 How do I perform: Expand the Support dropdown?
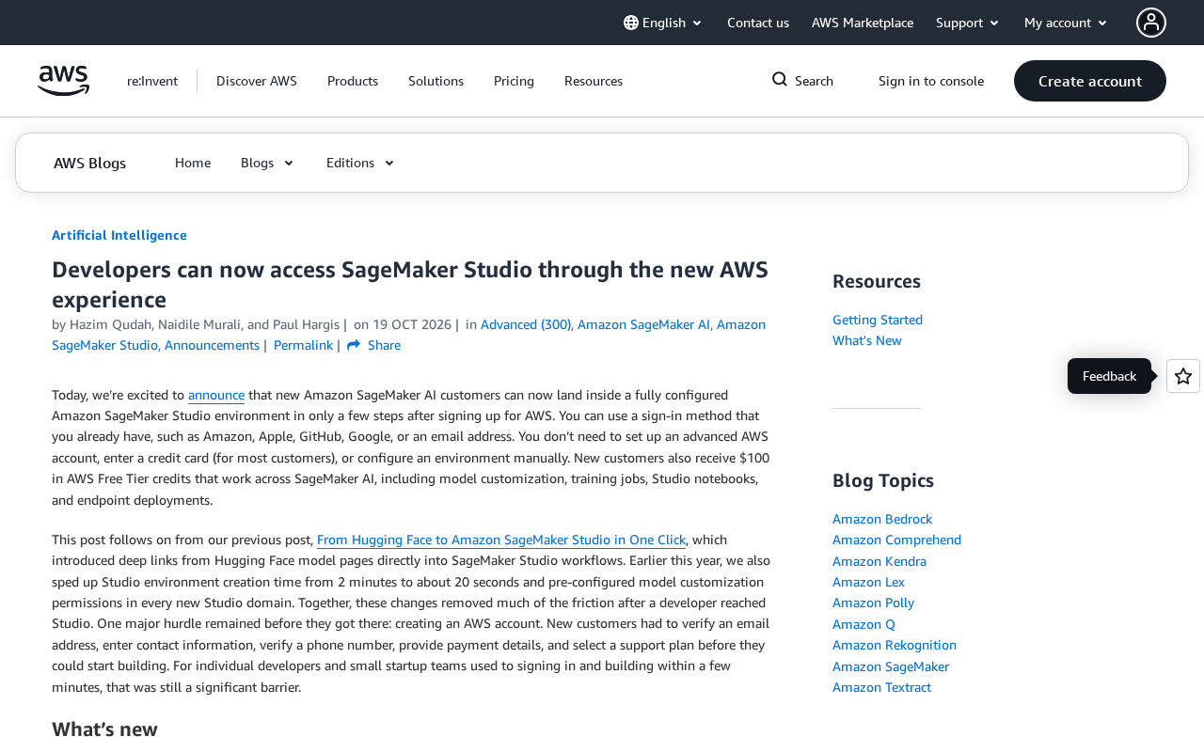(x=968, y=23)
